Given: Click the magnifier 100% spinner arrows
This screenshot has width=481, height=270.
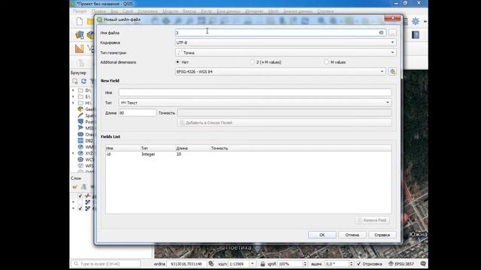Looking at the screenshot, I should [x=305, y=263].
